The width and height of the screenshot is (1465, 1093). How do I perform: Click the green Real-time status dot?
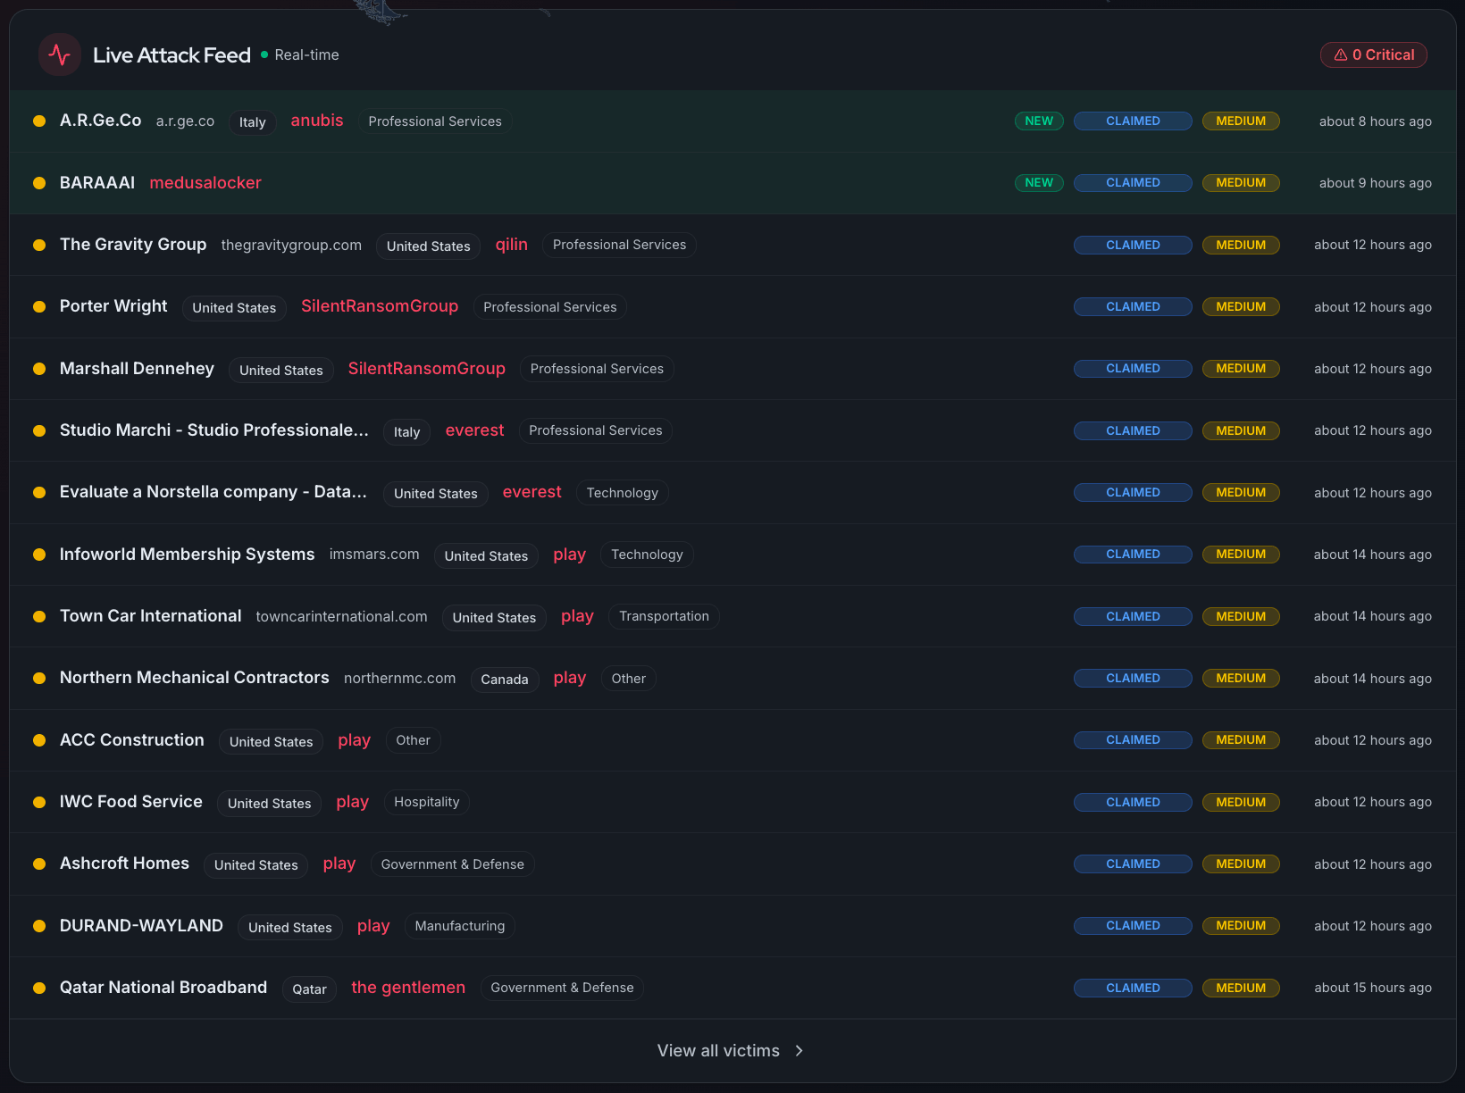coord(264,55)
